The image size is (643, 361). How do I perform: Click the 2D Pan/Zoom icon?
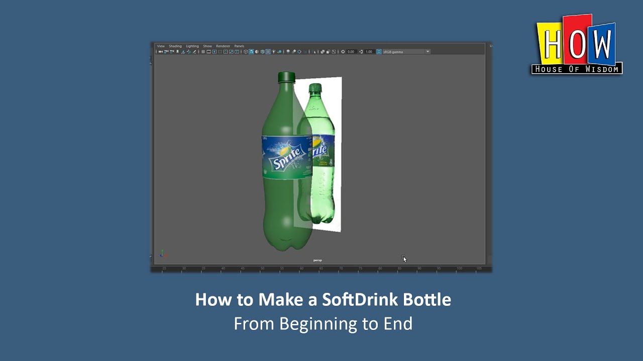[189, 52]
